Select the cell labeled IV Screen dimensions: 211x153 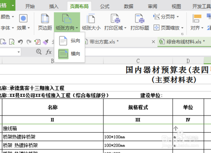tap(188, 120)
